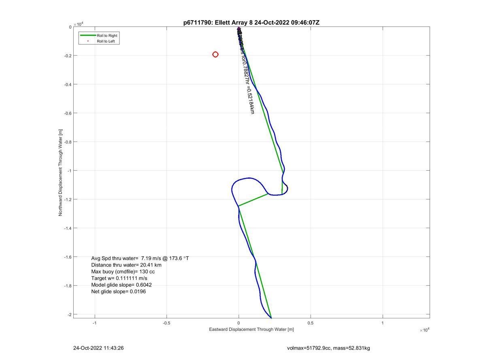The image size is (486, 358).
Task: Click the green line sample in legend
Action: coord(88,36)
